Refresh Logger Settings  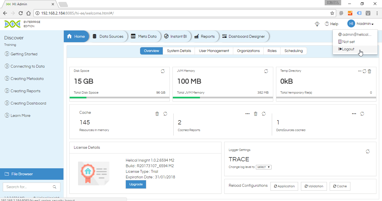point(368,152)
